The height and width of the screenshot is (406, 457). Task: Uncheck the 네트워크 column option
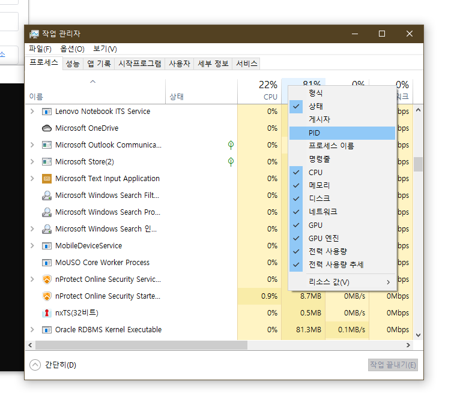pyautogui.click(x=342, y=212)
